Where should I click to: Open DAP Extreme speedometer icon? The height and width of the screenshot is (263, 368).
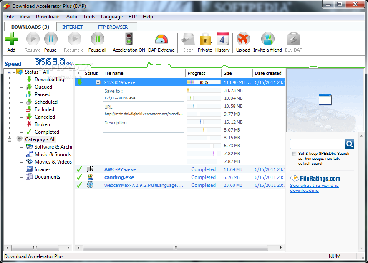[x=161, y=40]
